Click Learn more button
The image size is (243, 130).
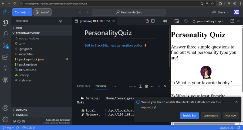coord(211,115)
